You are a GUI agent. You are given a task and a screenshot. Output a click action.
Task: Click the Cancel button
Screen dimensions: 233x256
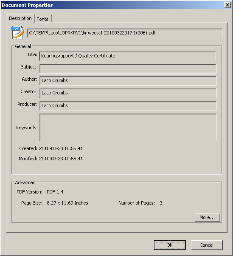click(207, 245)
